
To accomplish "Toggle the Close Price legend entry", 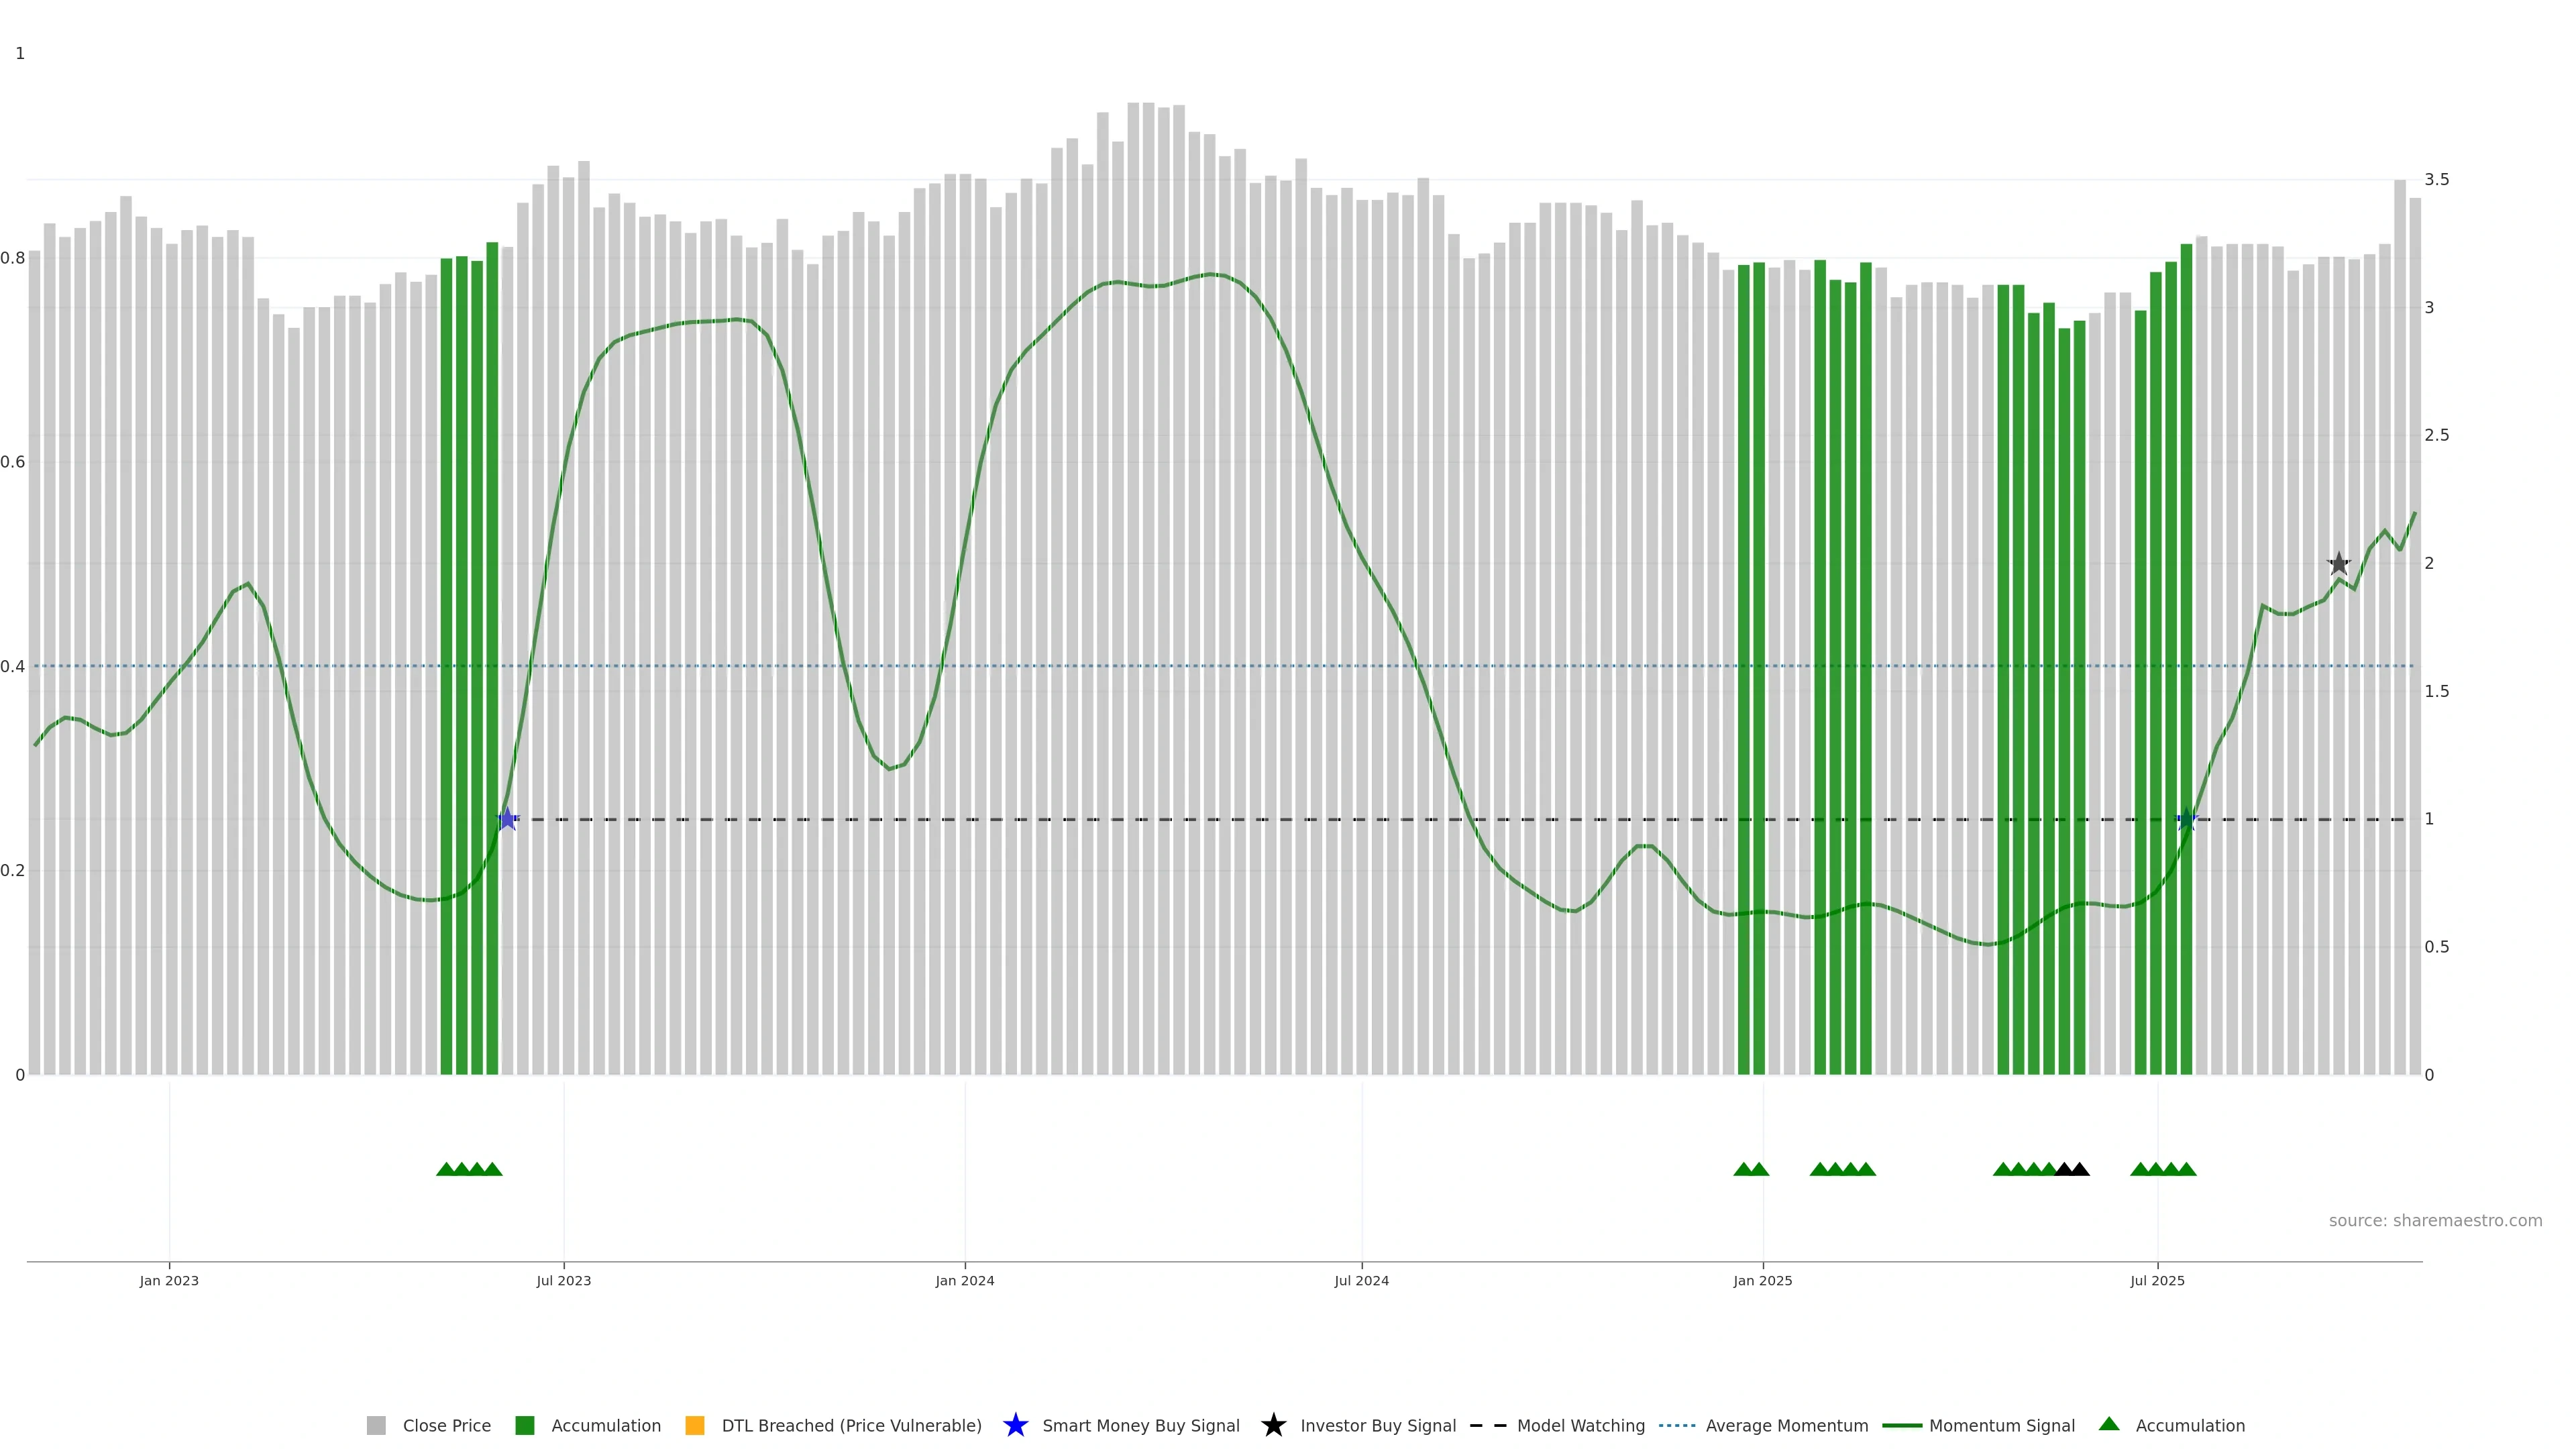I will 446,1425.
